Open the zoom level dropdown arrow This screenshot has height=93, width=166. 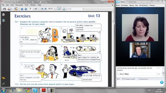[x=54, y=9]
